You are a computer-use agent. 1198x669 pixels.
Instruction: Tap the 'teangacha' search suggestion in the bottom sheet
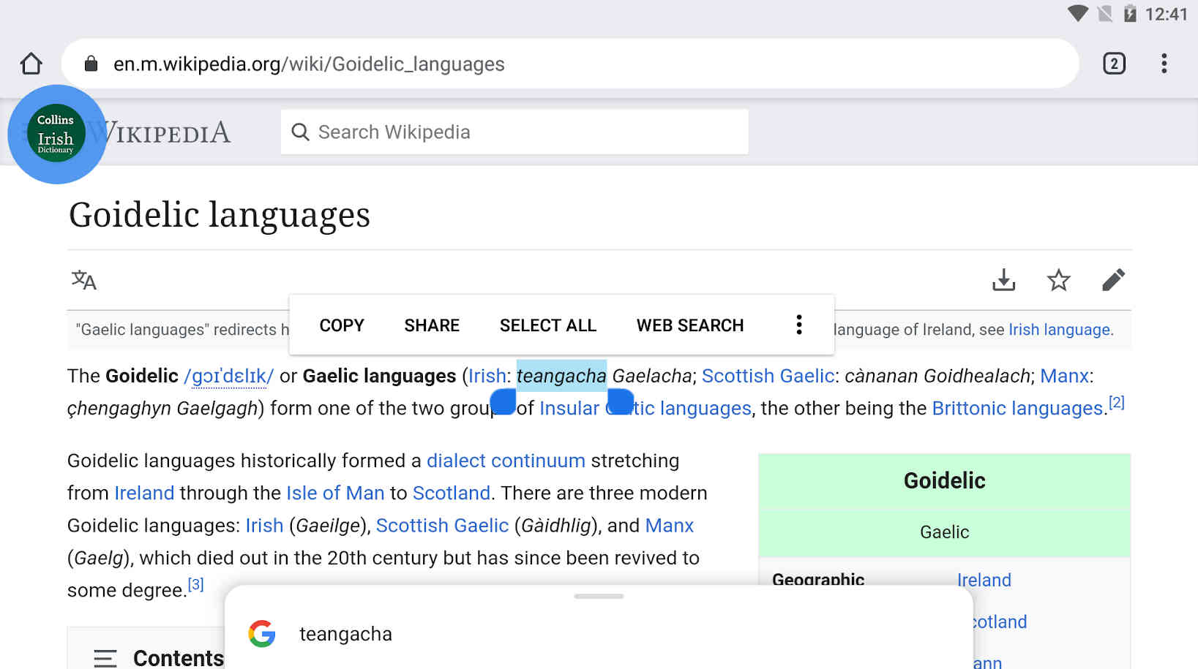[345, 634]
